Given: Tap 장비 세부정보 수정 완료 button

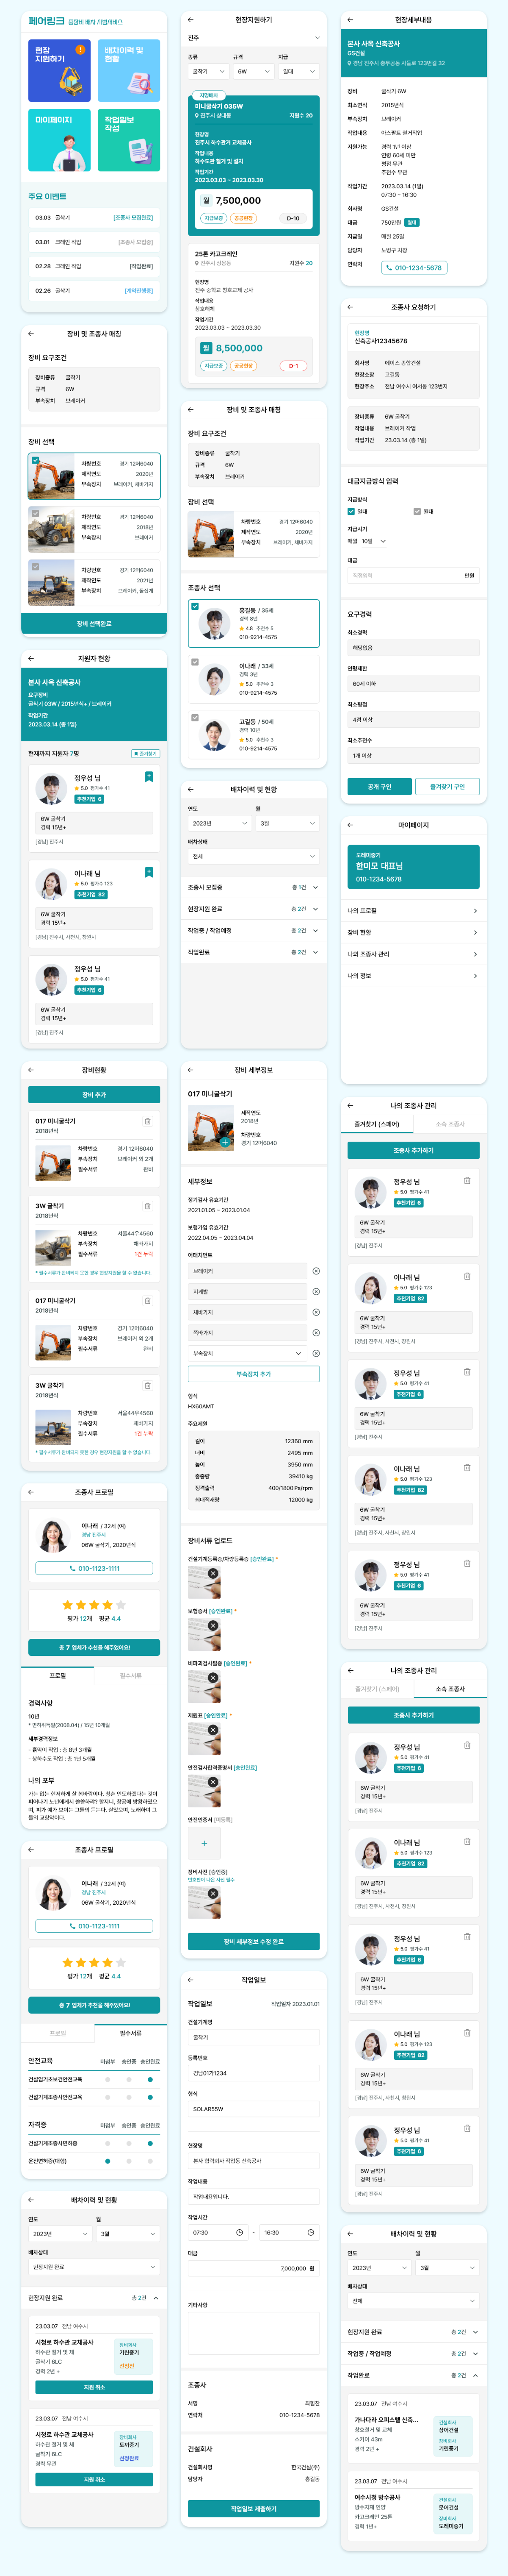Looking at the screenshot, I should tap(254, 1941).
